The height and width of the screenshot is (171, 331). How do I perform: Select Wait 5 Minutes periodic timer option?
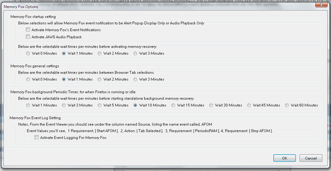coord(100,105)
